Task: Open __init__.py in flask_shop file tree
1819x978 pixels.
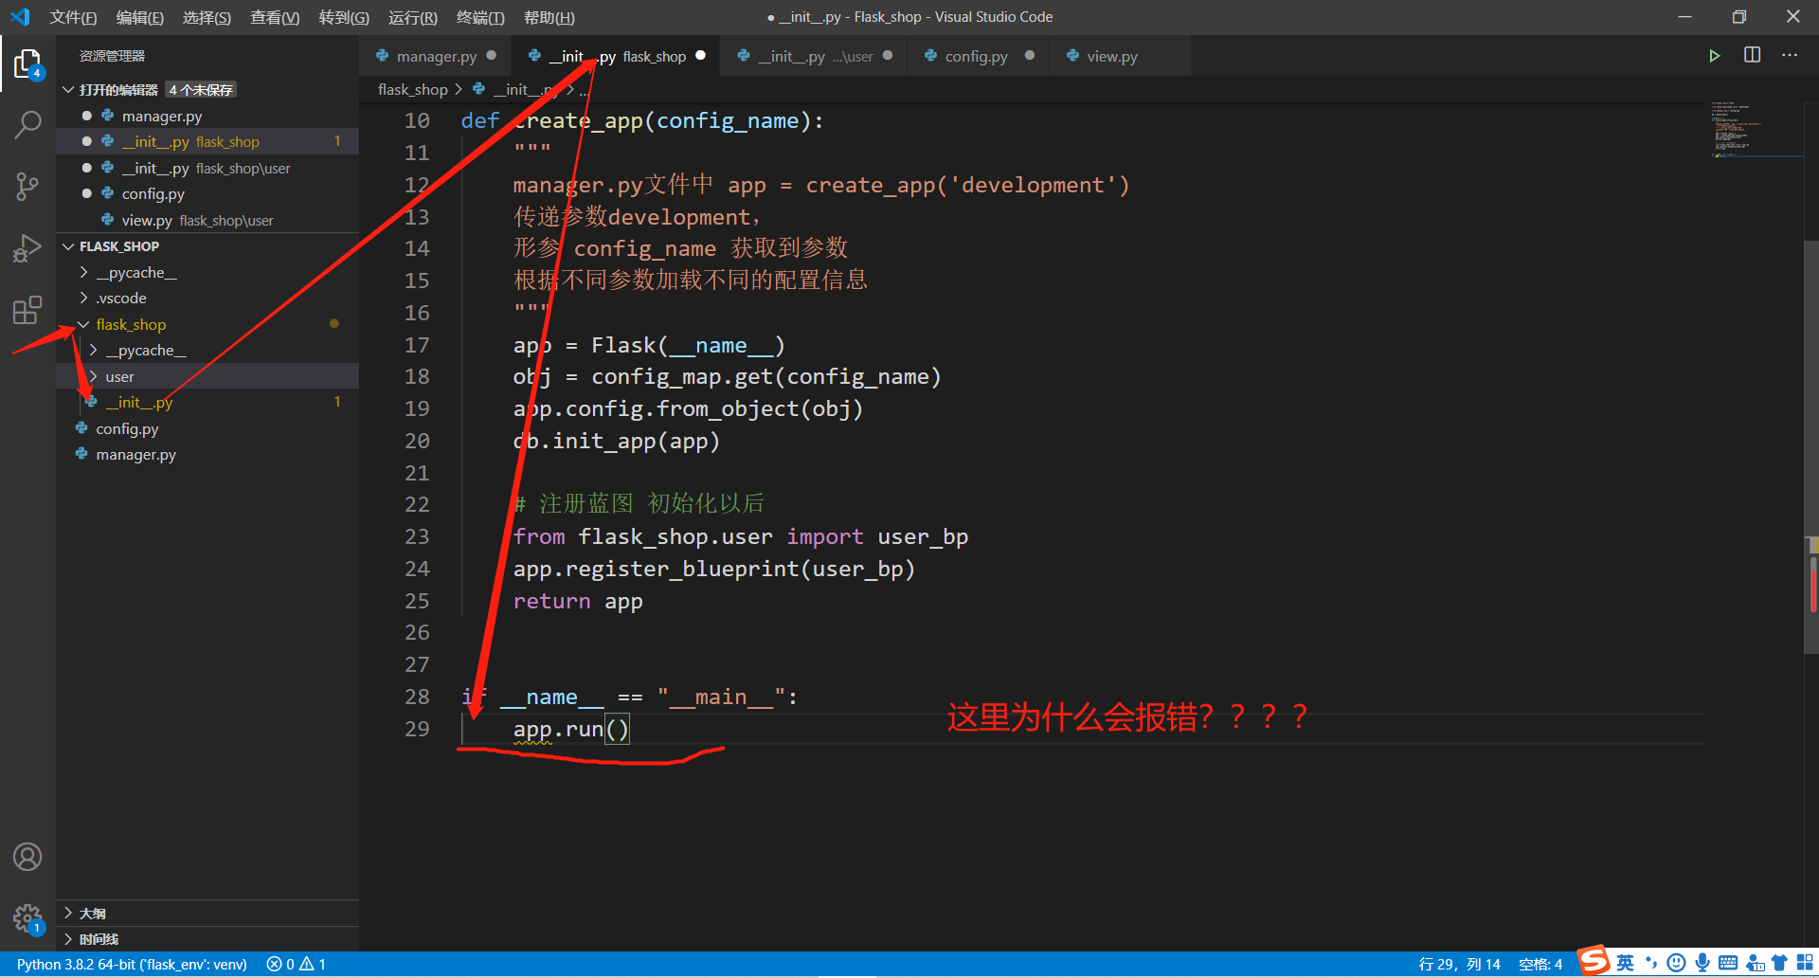Action: [x=207, y=403]
